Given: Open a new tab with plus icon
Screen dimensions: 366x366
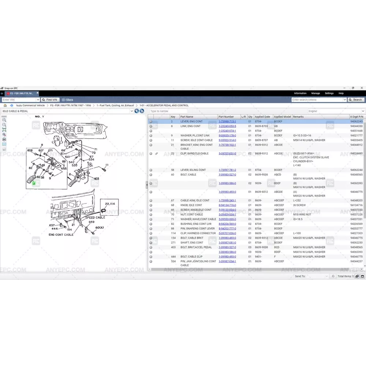Looking at the screenshot, I should [2, 94].
